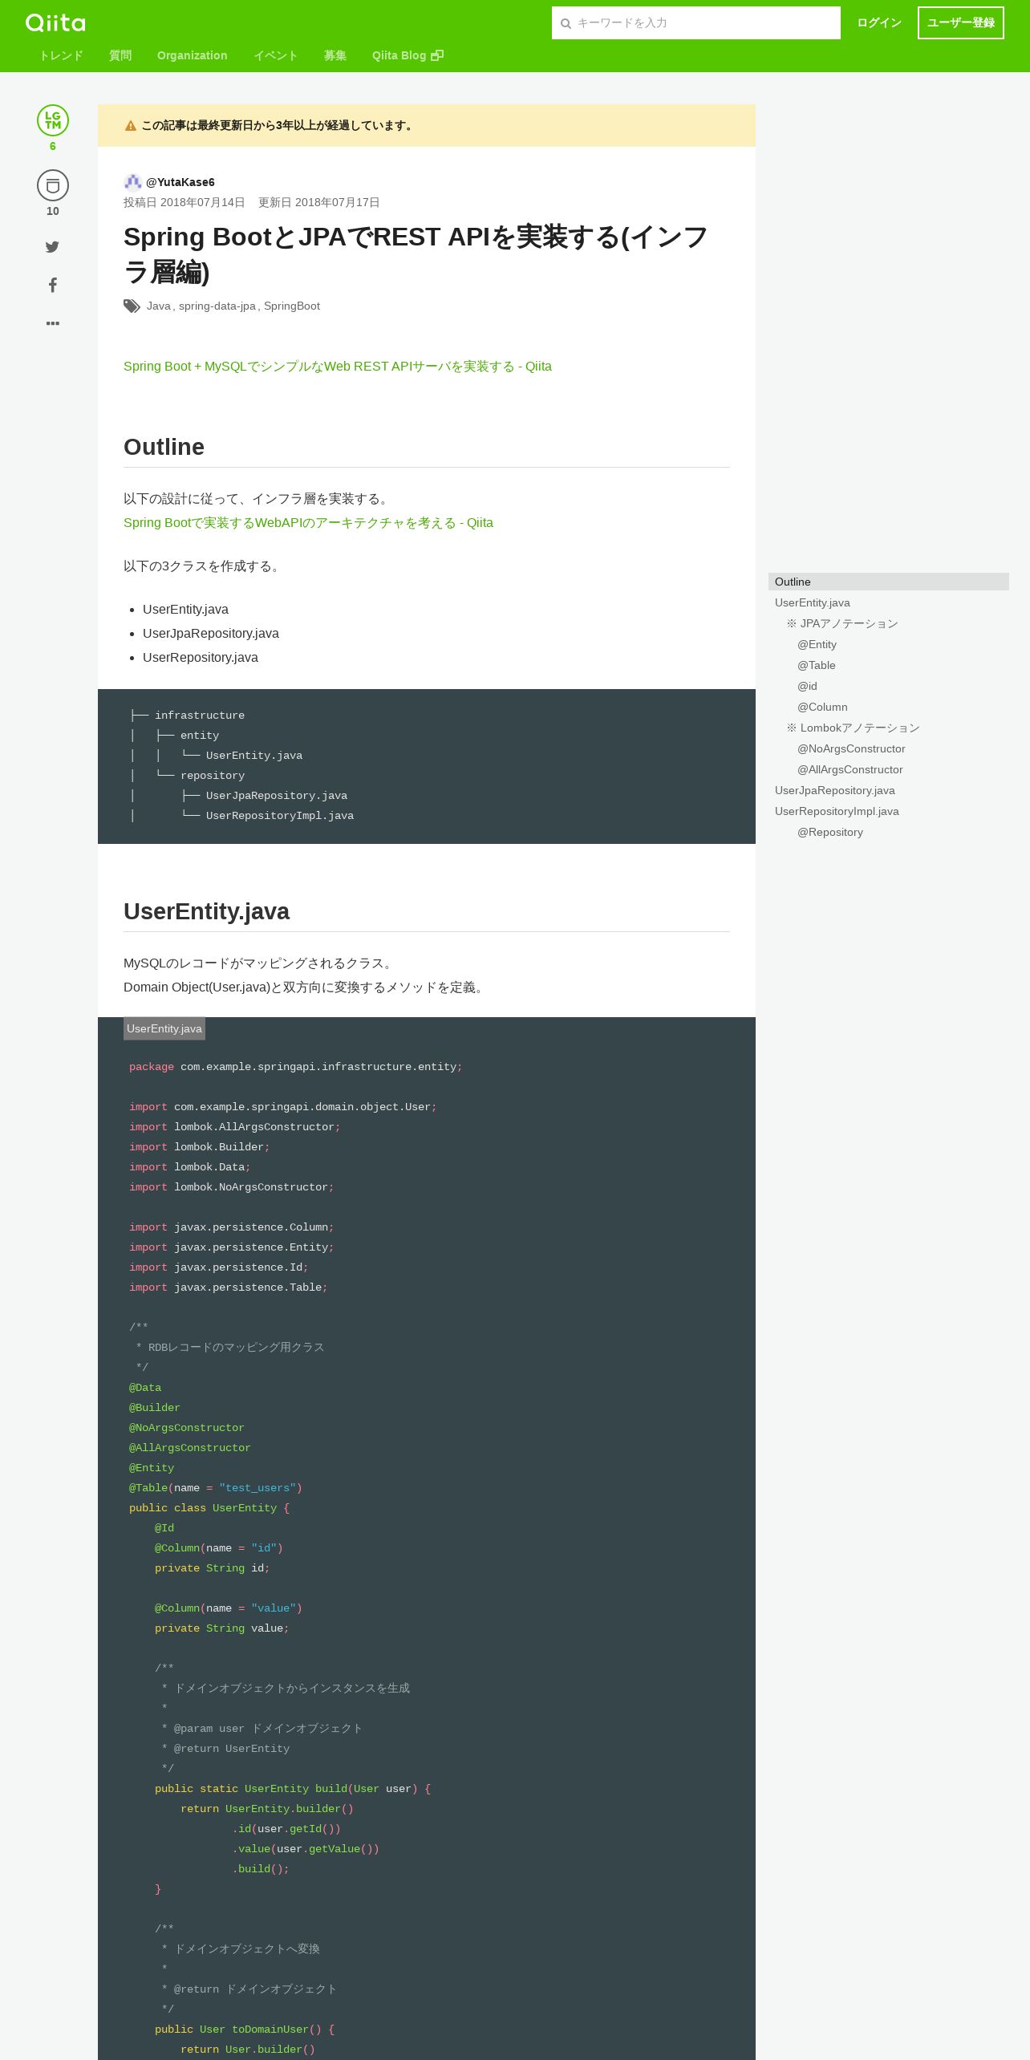
Task: Share article on Twitter
Action: click(52, 247)
